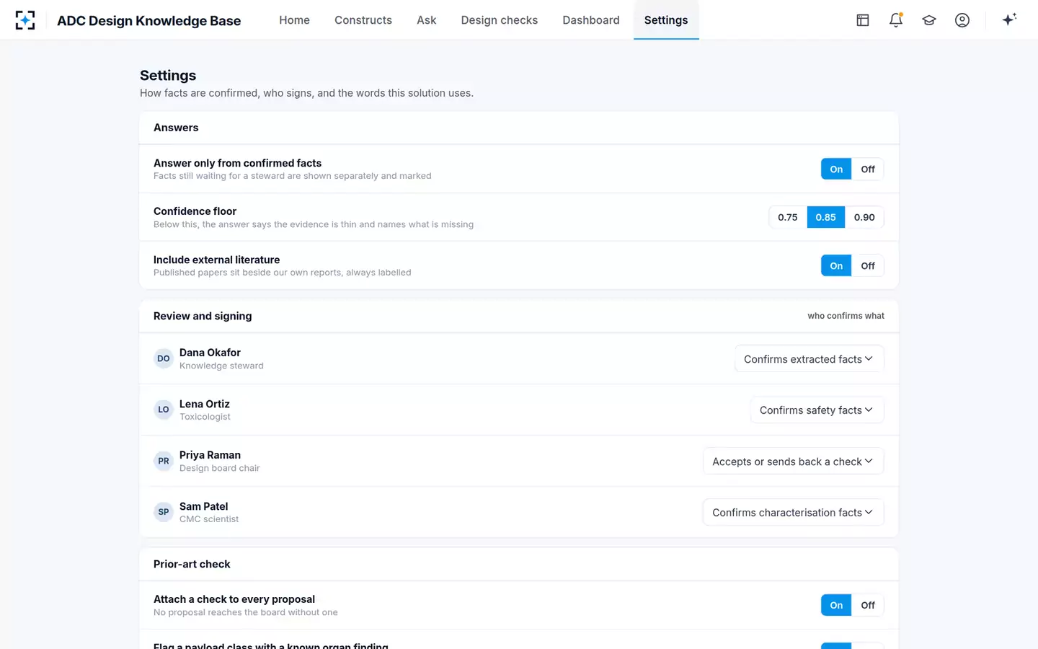Set Confidence floor to 0.85
This screenshot has height=649, width=1038.
pos(826,217)
